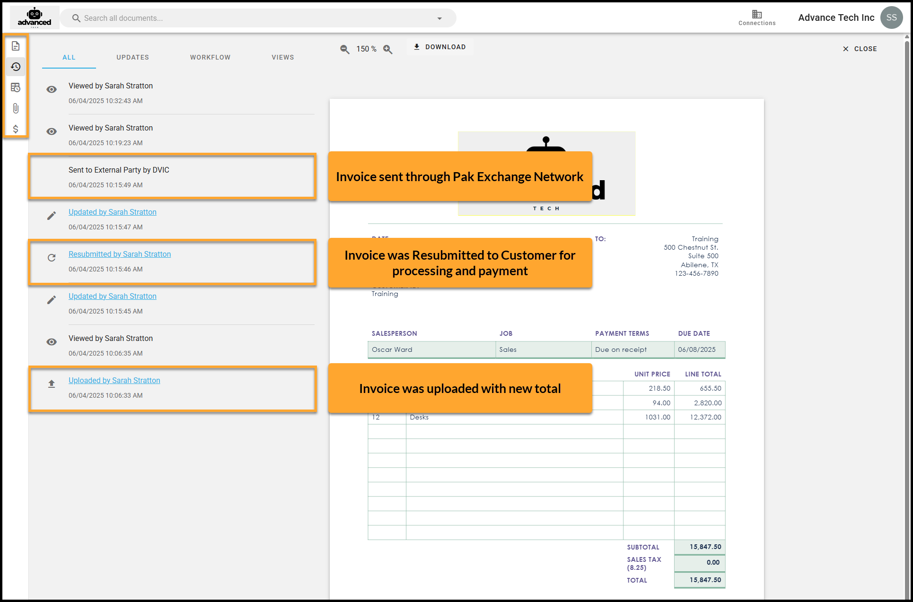Viewport: 913px width, 602px height.
Task: Click the Download button
Action: click(x=440, y=47)
